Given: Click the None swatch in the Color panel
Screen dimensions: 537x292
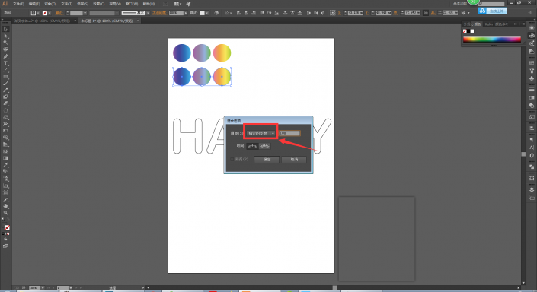Looking at the screenshot, I should pos(465,31).
